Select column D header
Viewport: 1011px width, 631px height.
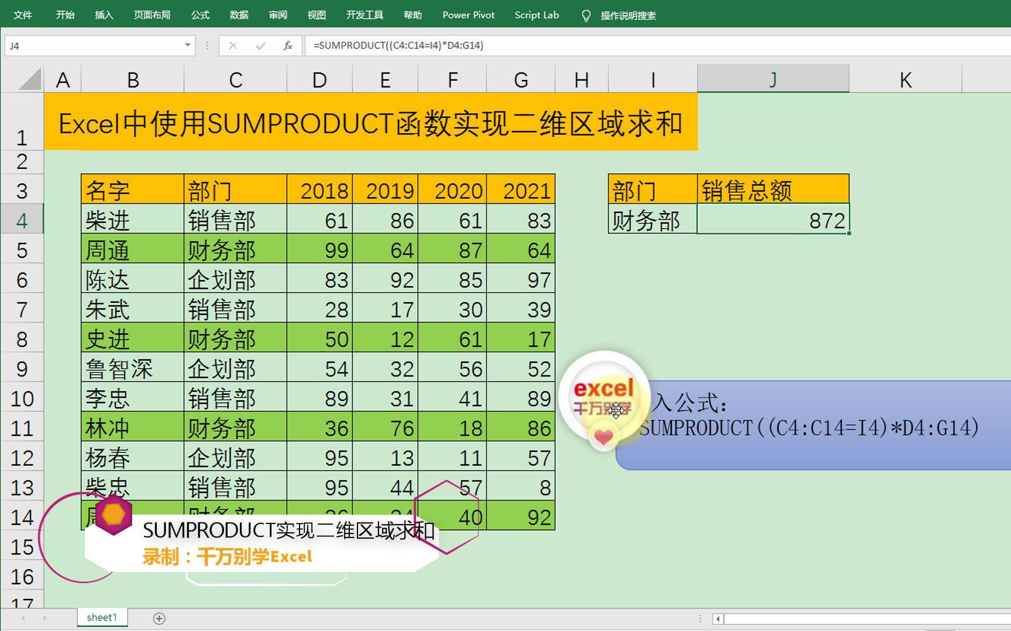[319, 79]
